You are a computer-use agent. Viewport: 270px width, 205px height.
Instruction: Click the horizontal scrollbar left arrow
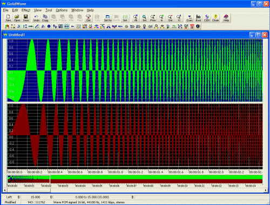(x=5, y=190)
